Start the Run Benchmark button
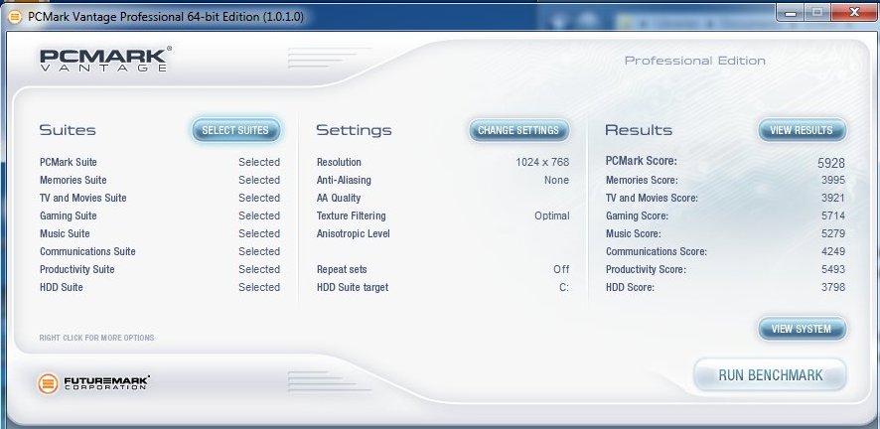880x429 pixels. pos(771,375)
